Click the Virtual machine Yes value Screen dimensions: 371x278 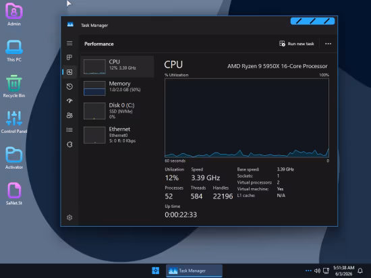click(280, 189)
